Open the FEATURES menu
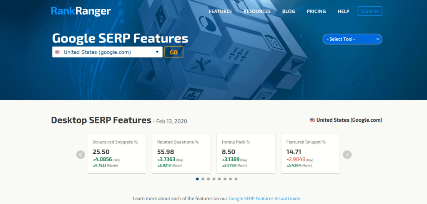The height and width of the screenshot is (204, 427). pyautogui.click(x=220, y=11)
